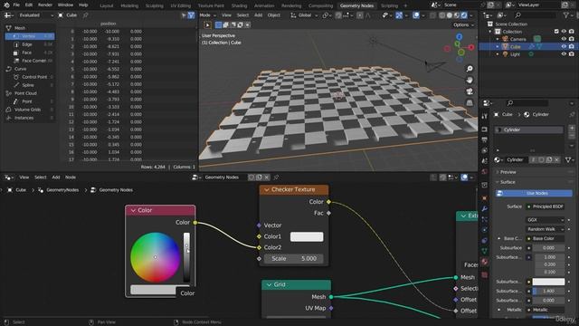The width and height of the screenshot is (579, 326).
Task: Open the Render menu
Action: [45, 5]
